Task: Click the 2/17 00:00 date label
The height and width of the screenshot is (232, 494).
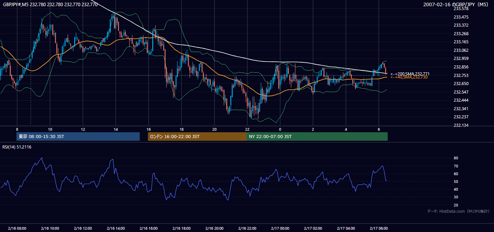Action: point(280,228)
